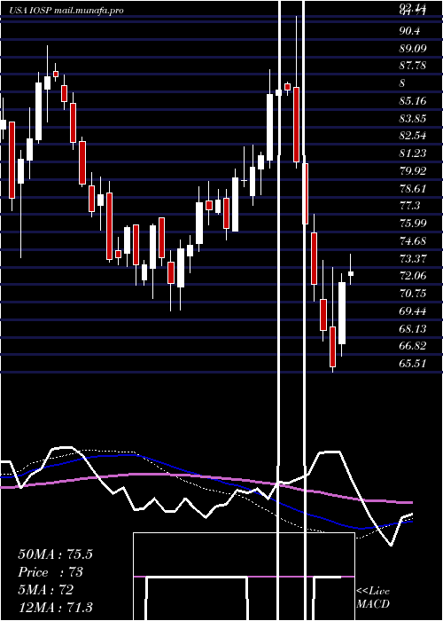Select the 65.51 price axis label
Screen dimensions: 443x621
coord(413,363)
